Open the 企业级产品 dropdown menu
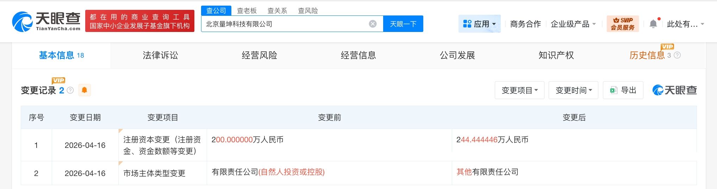Image resolution: width=717 pixels, height=189 pixels. tap(573, 24)
